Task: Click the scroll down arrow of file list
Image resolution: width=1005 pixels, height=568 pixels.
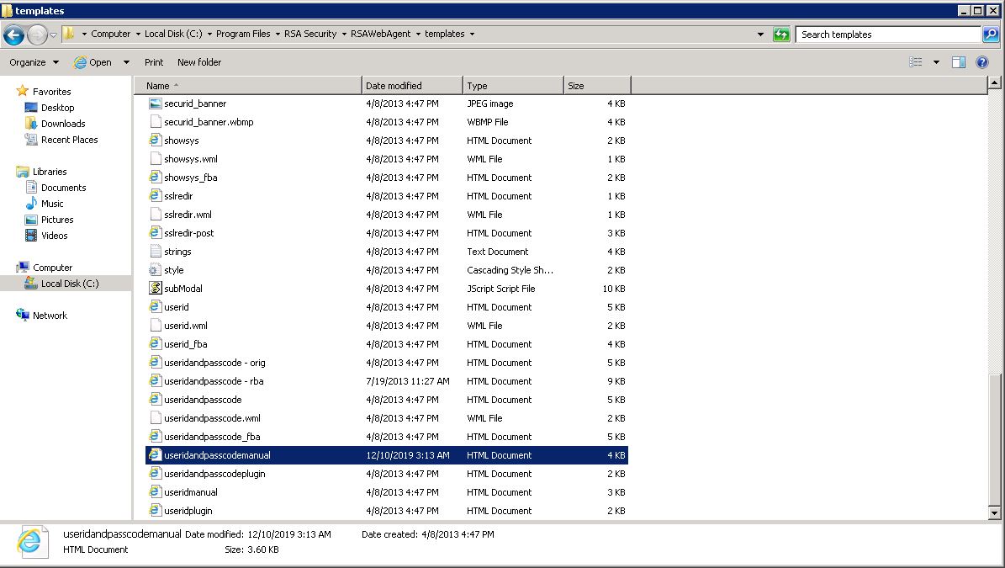Action: pyautogui.click(x=995, y=512)
